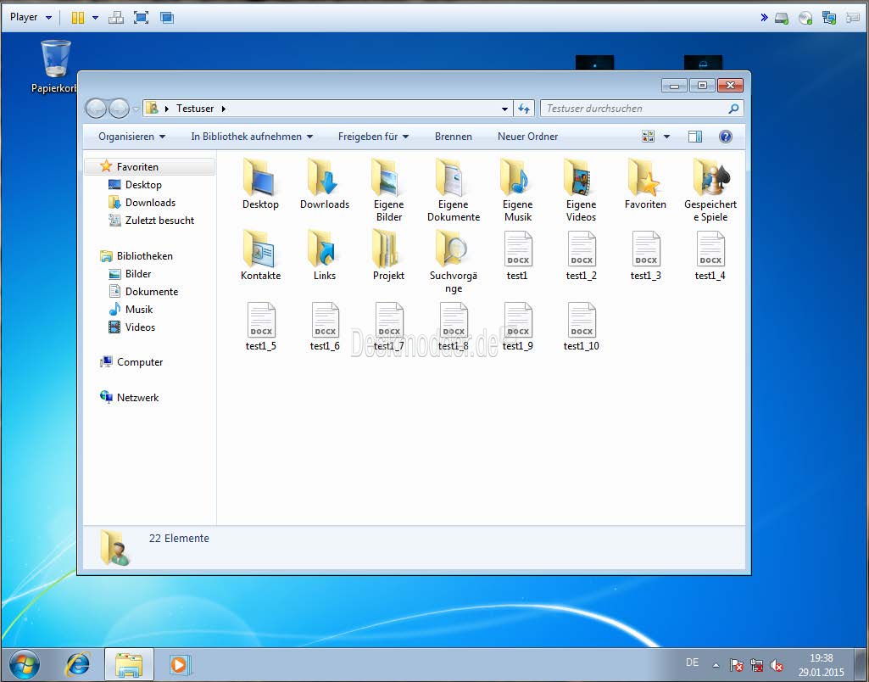Click the search magnifier icon

coord(733,109)
